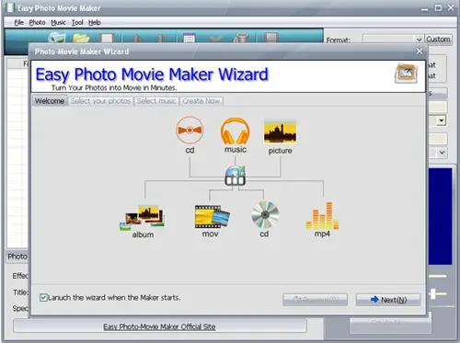Open the Music menu
The image size is (460, 343).
[58, 22]
